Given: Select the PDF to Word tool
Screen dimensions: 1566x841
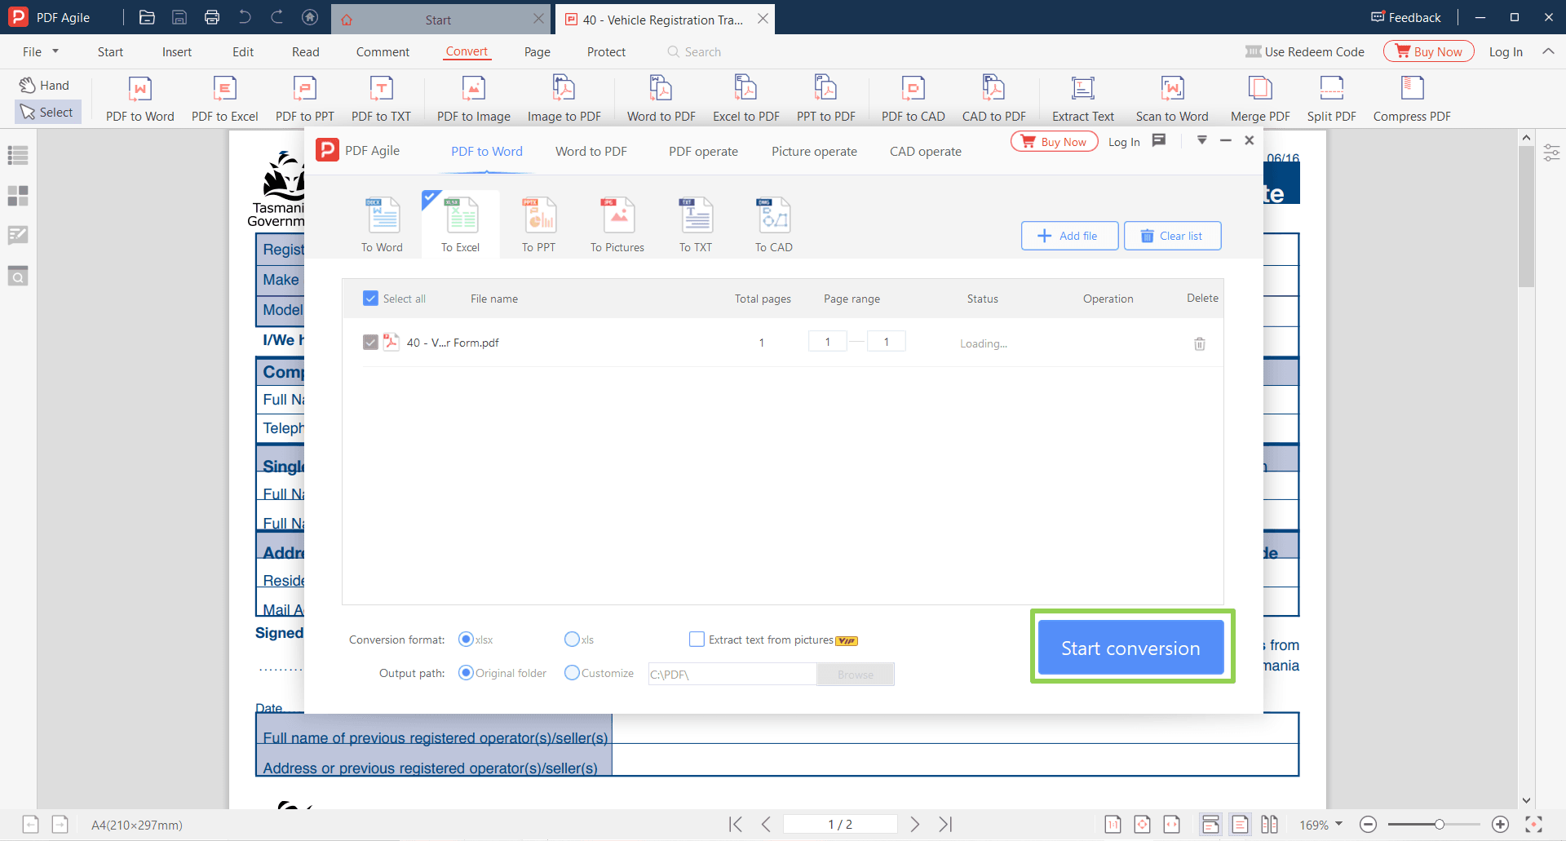Looking at the screenshot, I should click(x=139, y=96).
